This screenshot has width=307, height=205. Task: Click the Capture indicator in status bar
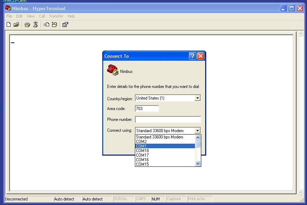coord(174,199)
